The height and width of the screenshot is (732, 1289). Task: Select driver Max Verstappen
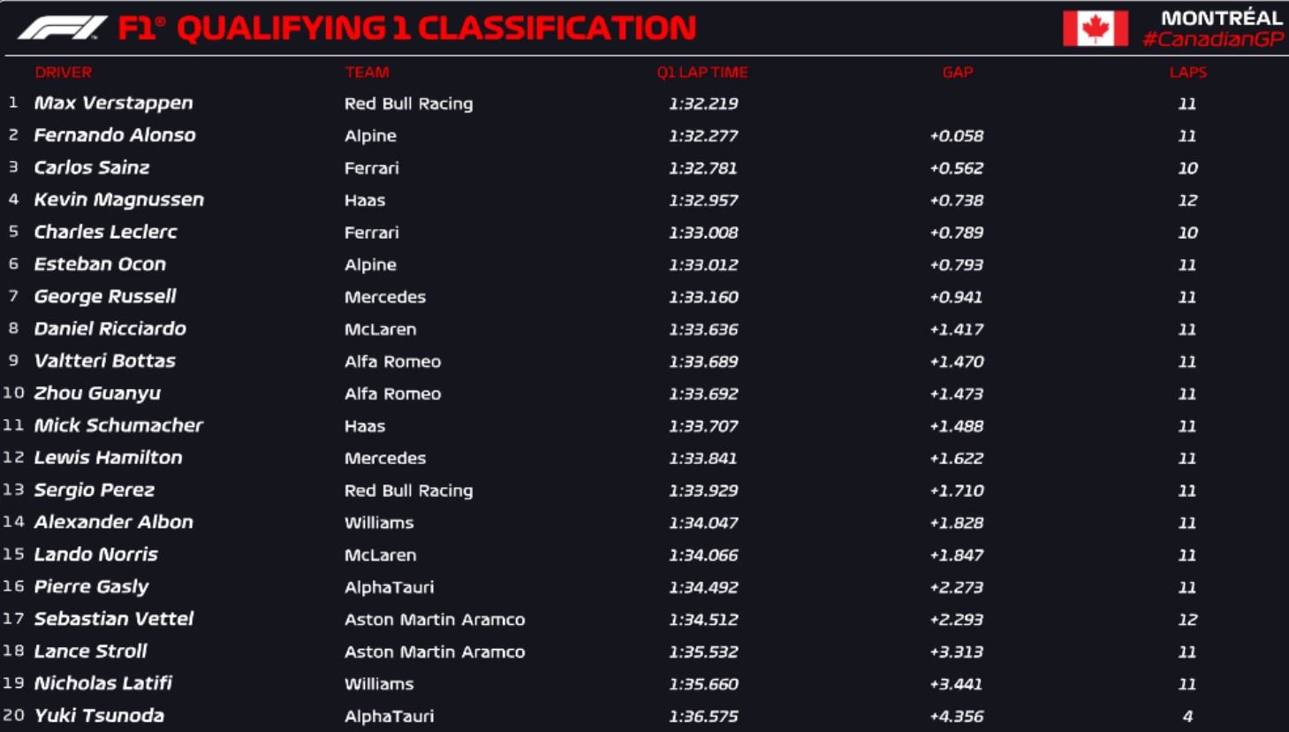click(113, 103)
